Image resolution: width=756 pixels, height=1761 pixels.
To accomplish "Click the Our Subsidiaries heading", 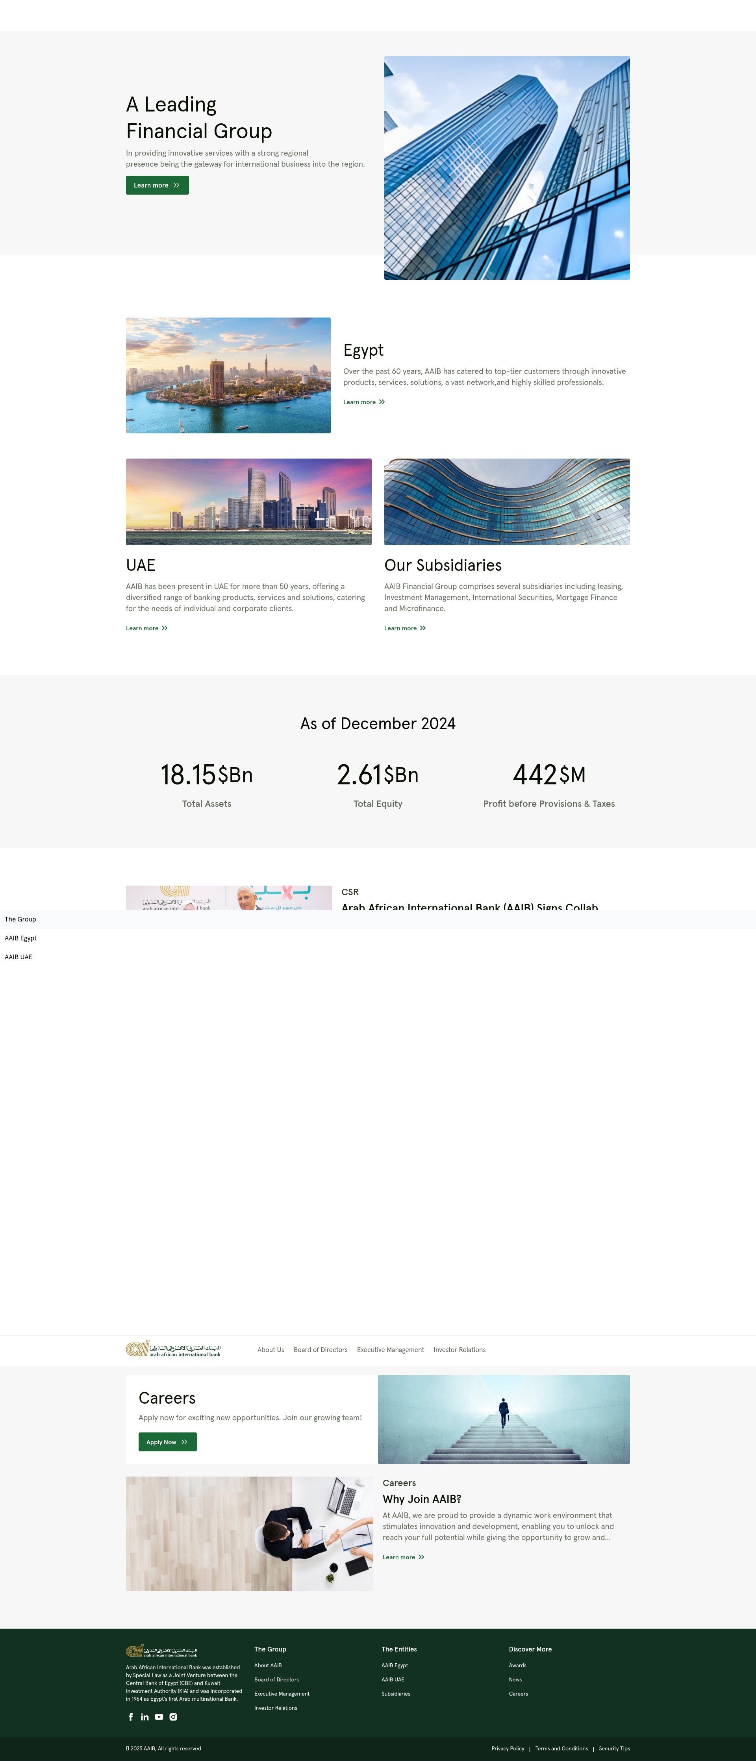I will click(x=443, y=565).
